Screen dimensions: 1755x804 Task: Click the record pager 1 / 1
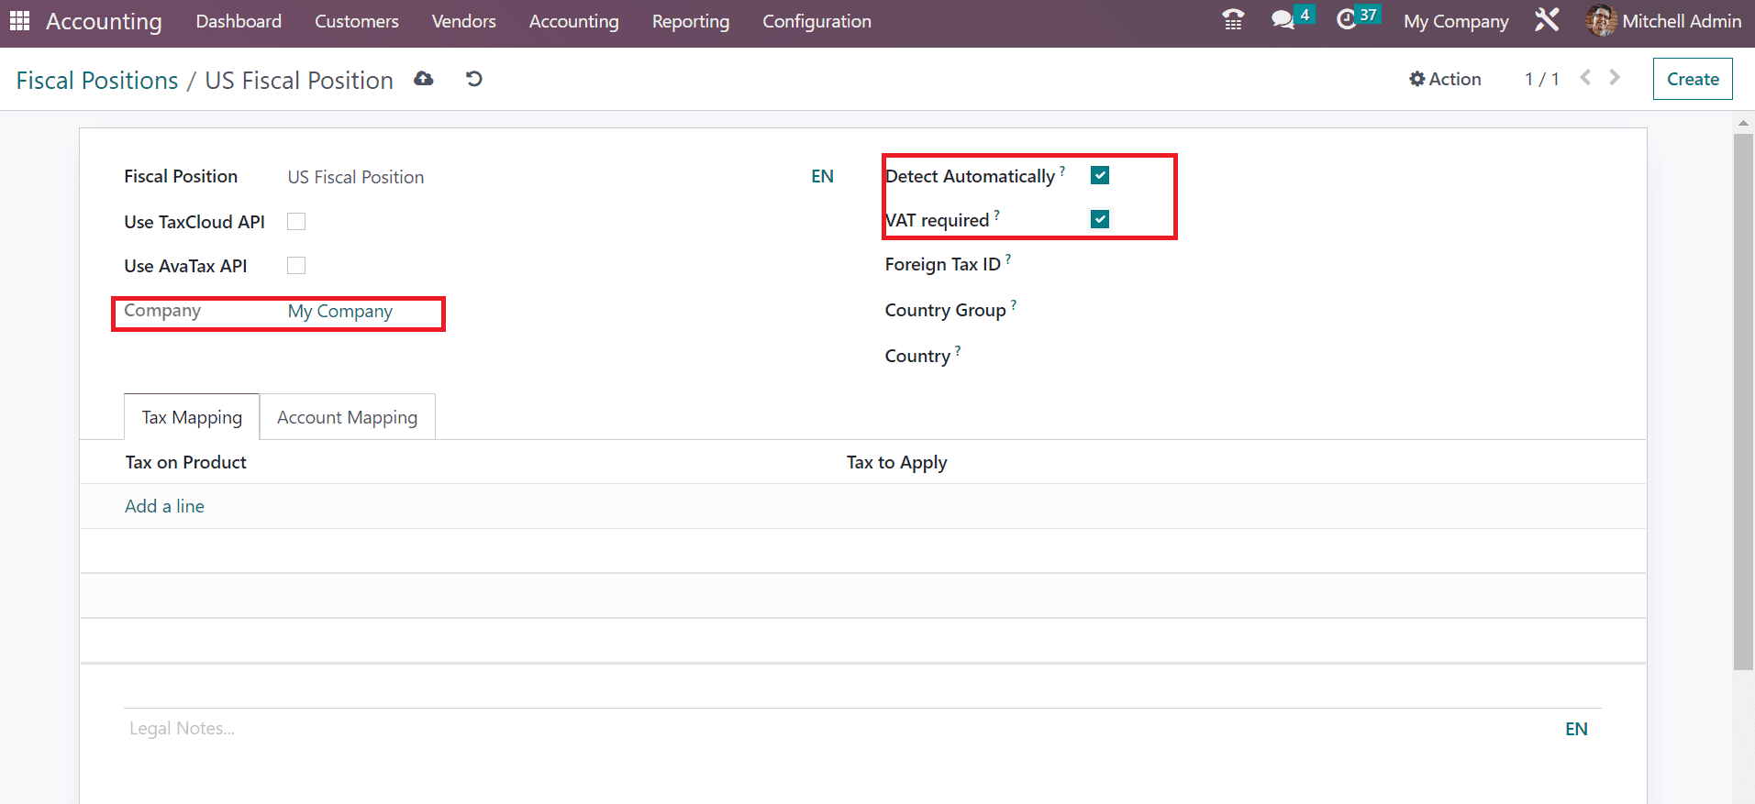click(x=1541, y=80)
